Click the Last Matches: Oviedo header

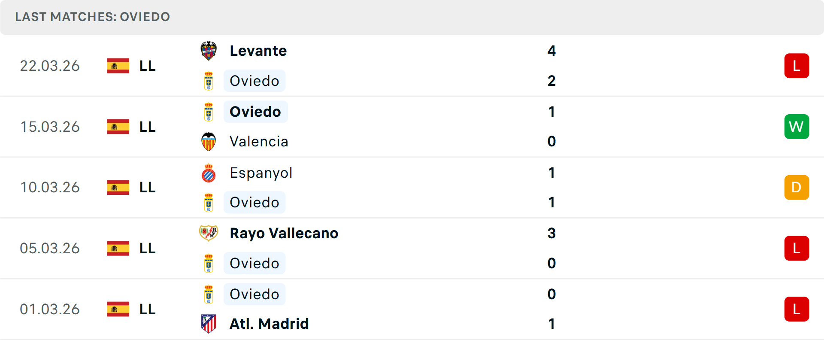pos(93,17)
